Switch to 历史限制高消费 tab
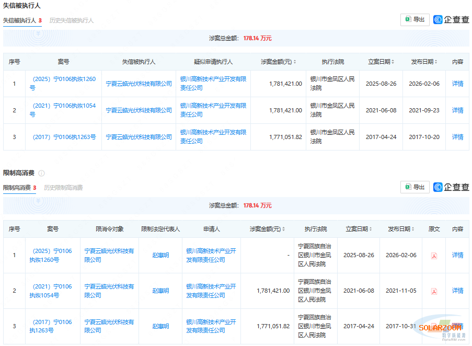 coord(63,188)
